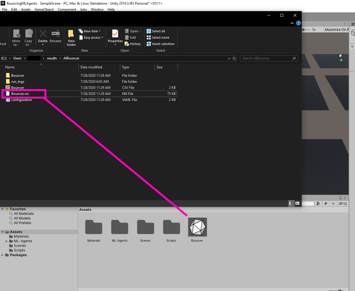Open Unity Game view three-dot menu
Viewport: 355px width, 291px height.
click(345, 24)
